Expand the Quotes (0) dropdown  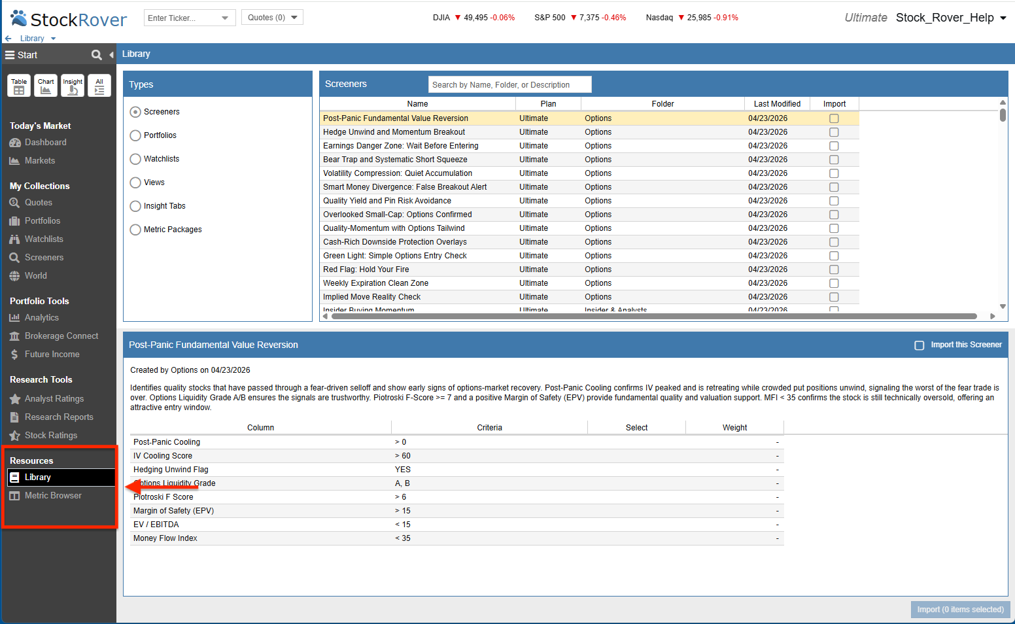coord(272,18)
